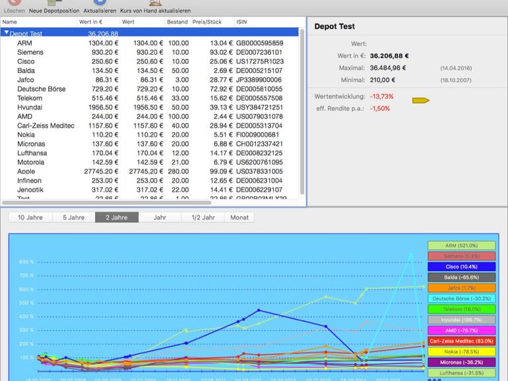This screenshot has height=381, width=508.
Task: Switch the chart to 10 Jahre
Action: click(x=30, y=217)
